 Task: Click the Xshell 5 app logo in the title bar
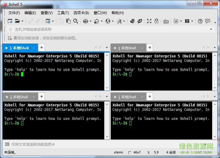5,4
